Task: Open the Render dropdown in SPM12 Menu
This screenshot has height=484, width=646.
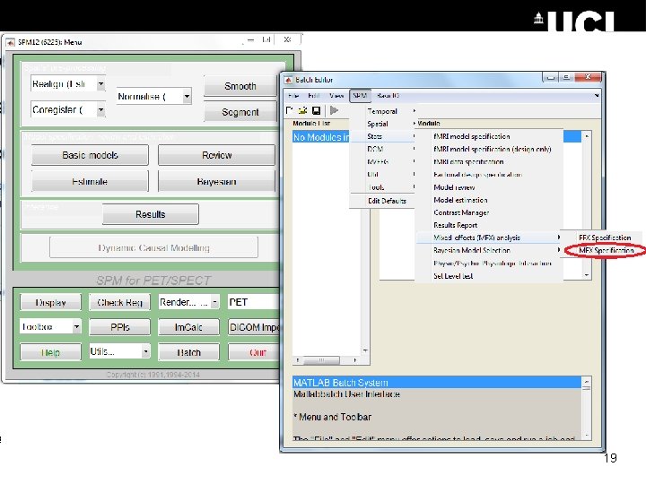Action: pos(188,302)
